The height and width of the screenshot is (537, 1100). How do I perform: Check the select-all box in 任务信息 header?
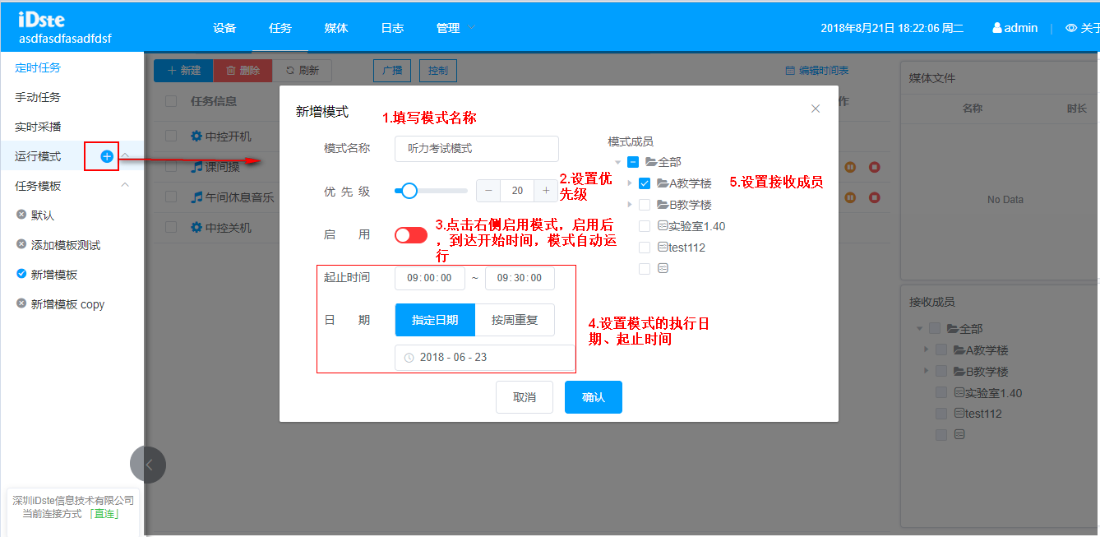(x=171, y=101)
